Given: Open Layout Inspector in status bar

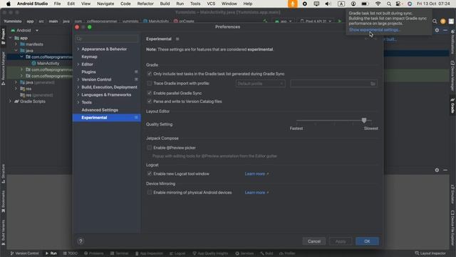Looking at the screenshot, I should [430, 253].
